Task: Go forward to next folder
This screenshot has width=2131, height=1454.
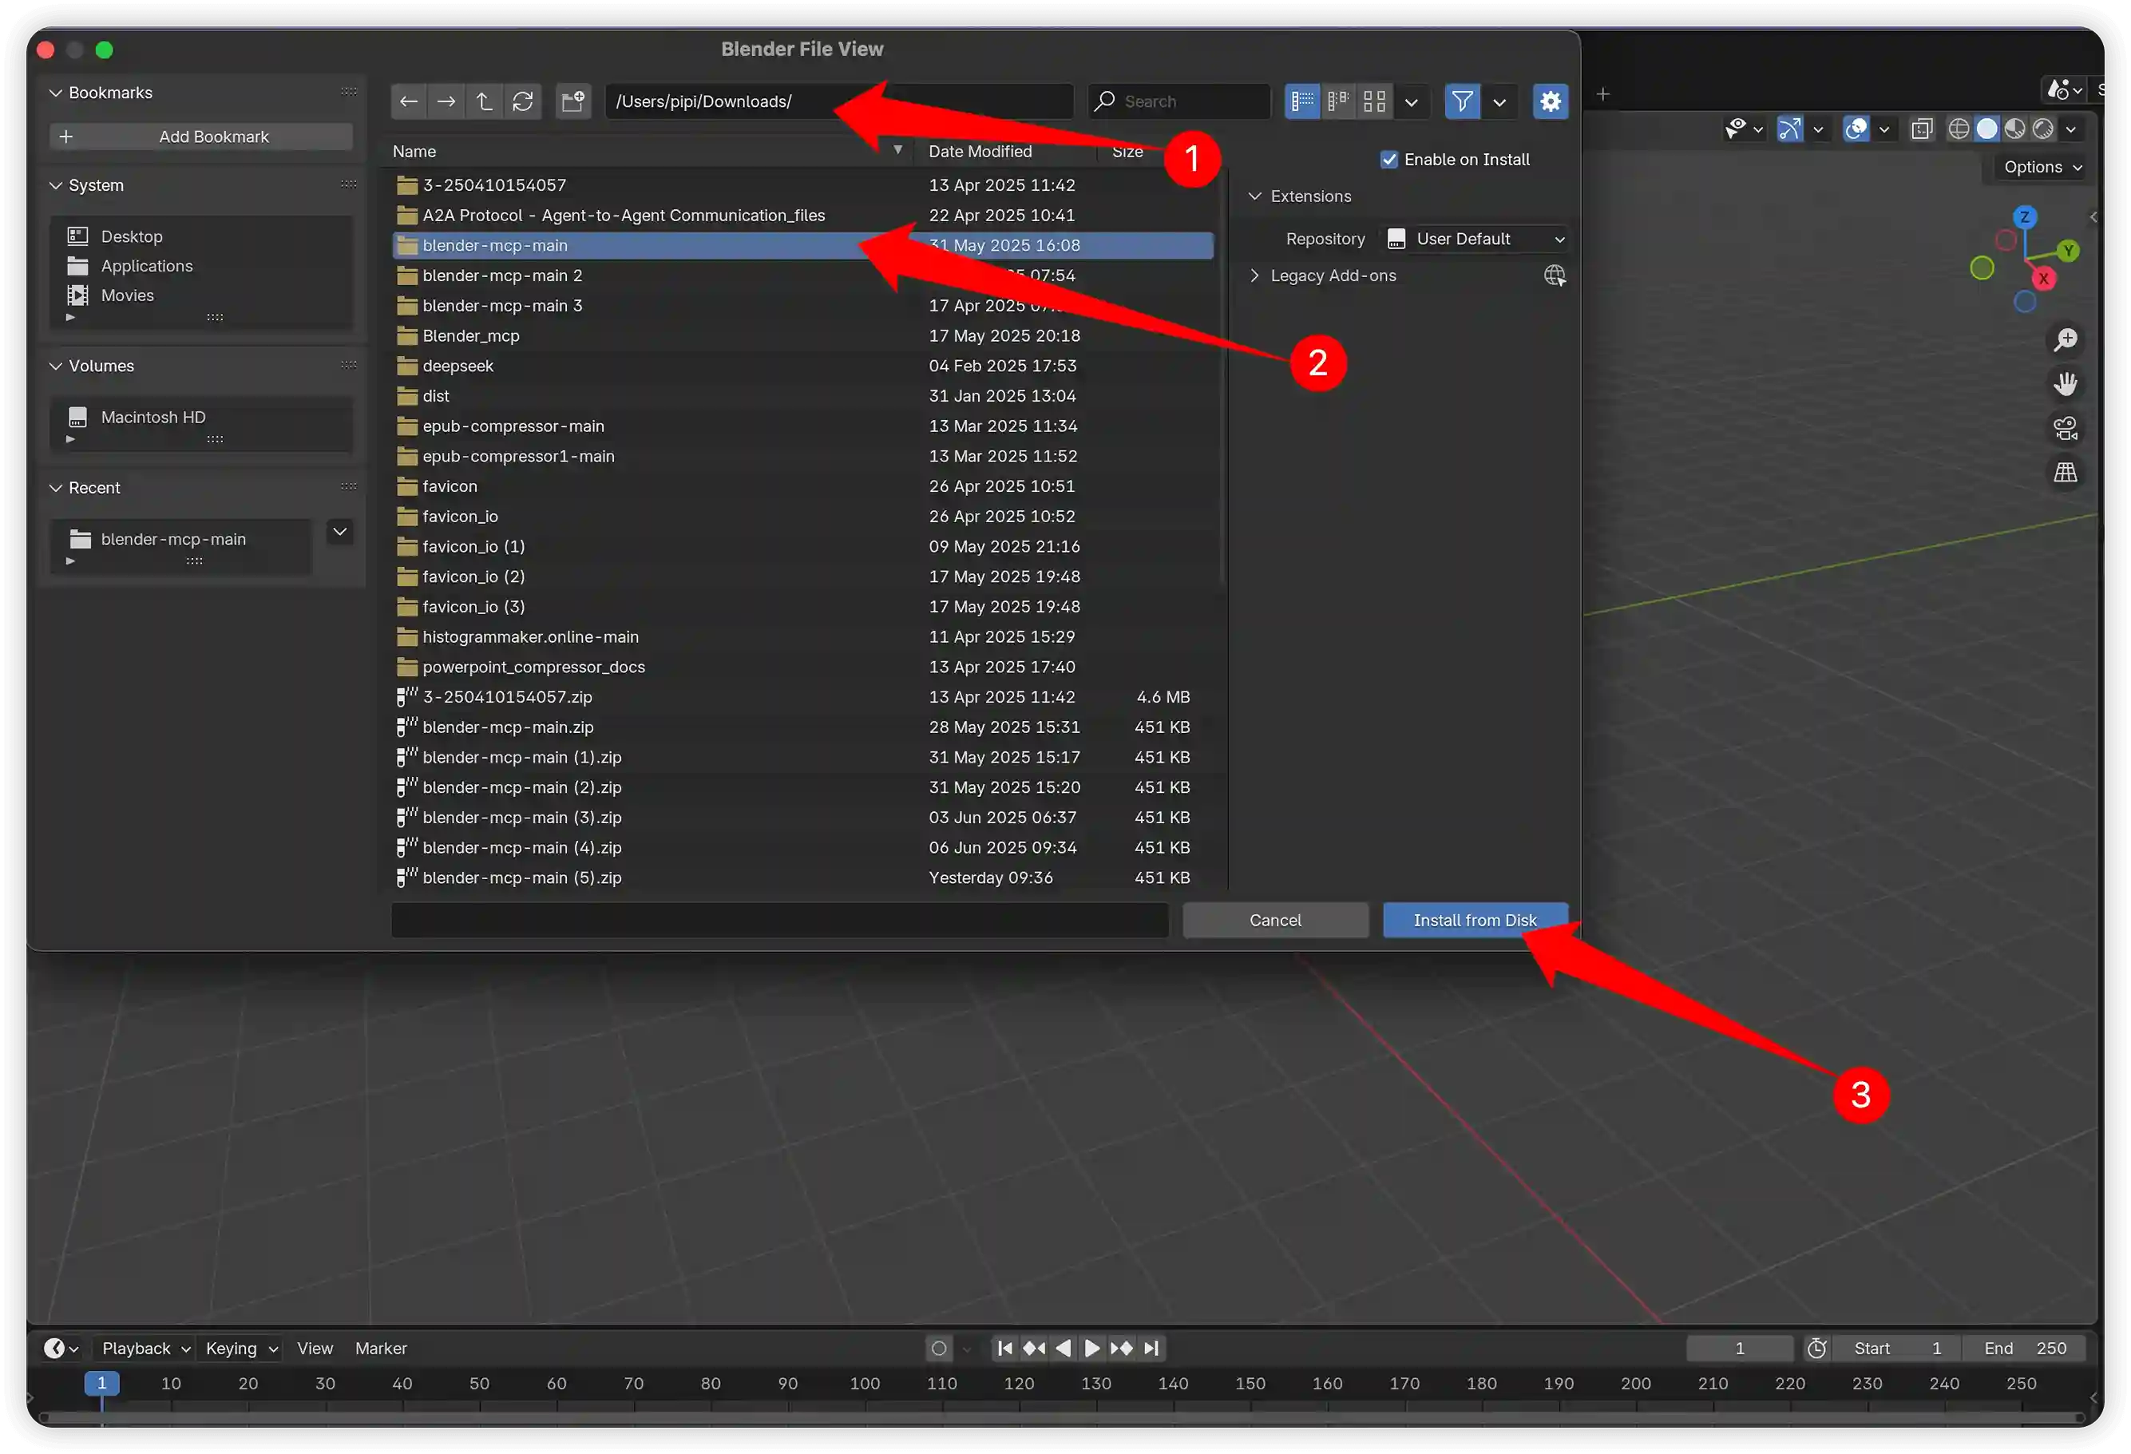Action: pyautogui.click(x=446, y=101)
